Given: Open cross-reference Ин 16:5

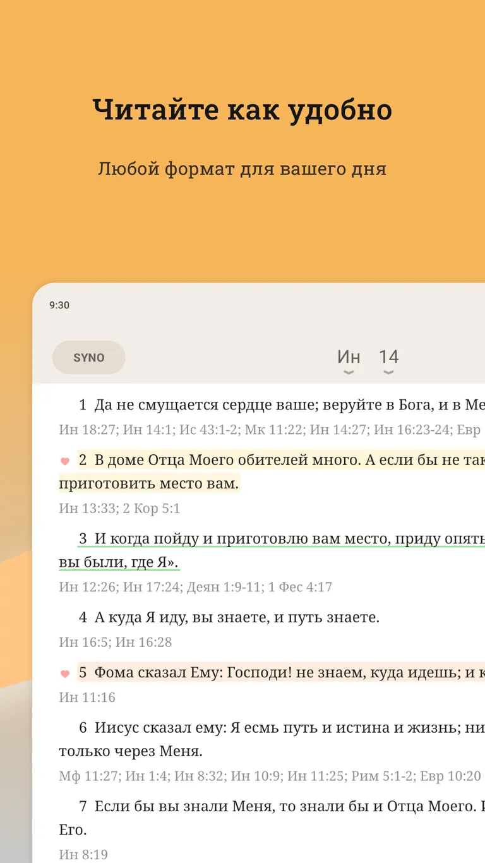Looking at the screenshot, I should click(x=84, y=643).
